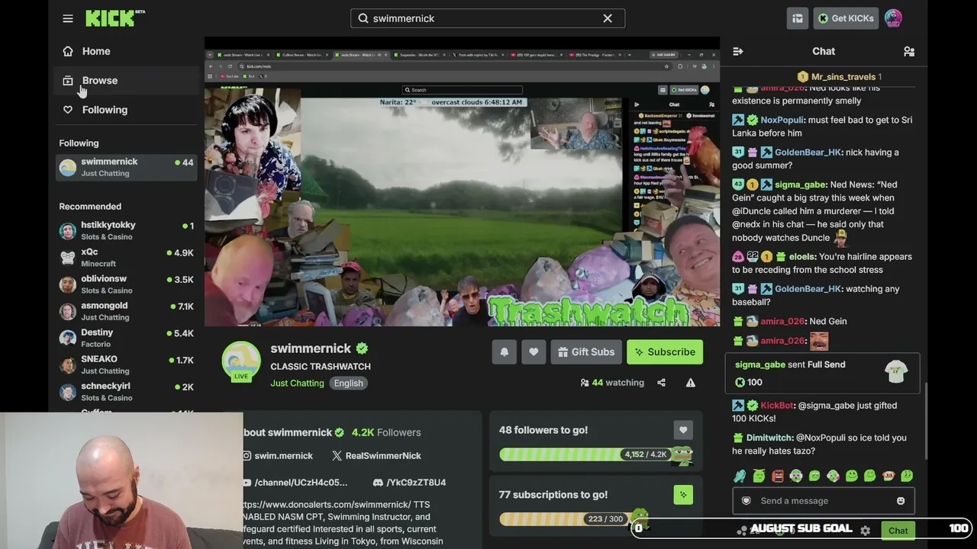977x549 pixels.
Task: Click the English language tag
Action: click(348, 383)
